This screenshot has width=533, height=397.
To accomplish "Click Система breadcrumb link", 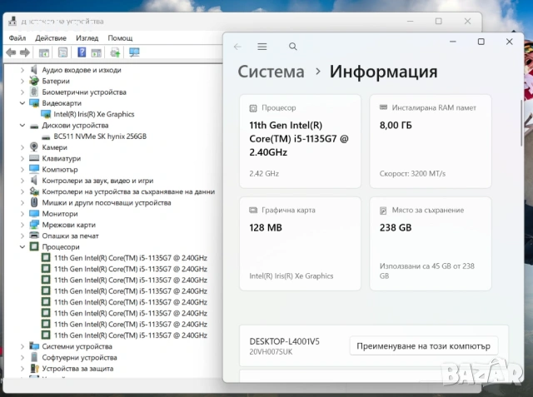I will click(271, 72).
